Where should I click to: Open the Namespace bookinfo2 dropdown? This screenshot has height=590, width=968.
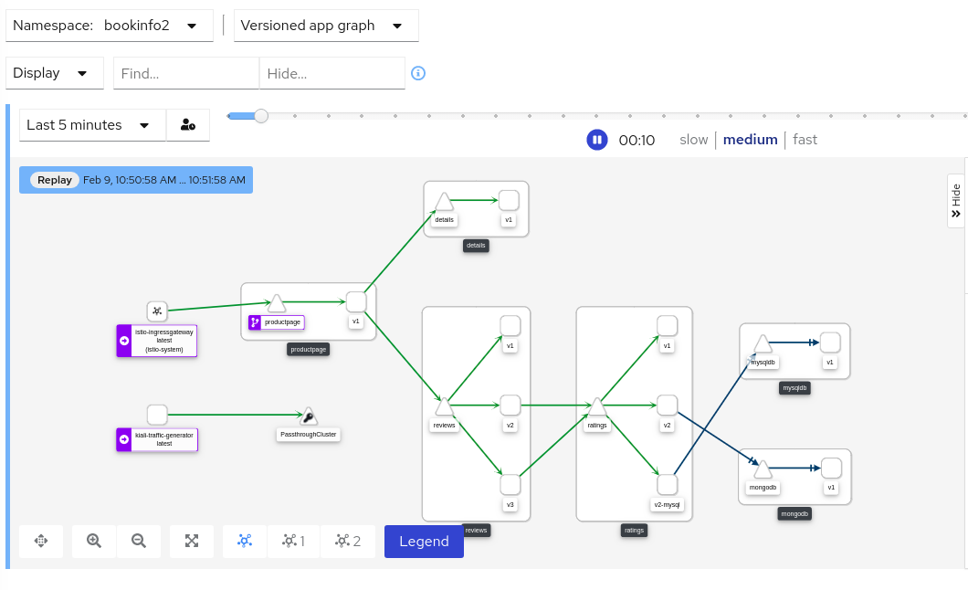coord(110,26)
